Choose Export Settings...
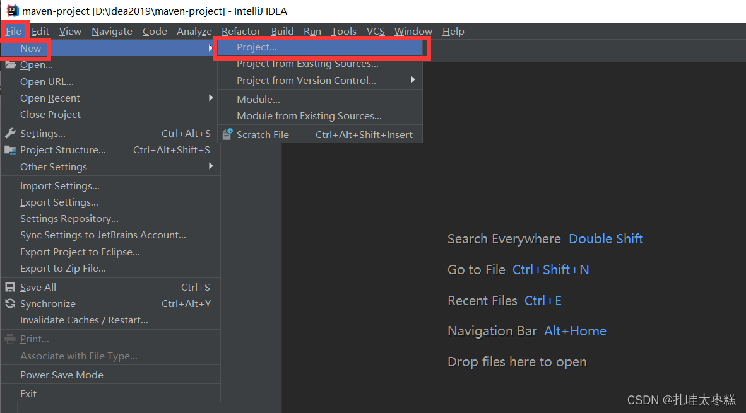 pyautogui.click(x=110, y=202)
